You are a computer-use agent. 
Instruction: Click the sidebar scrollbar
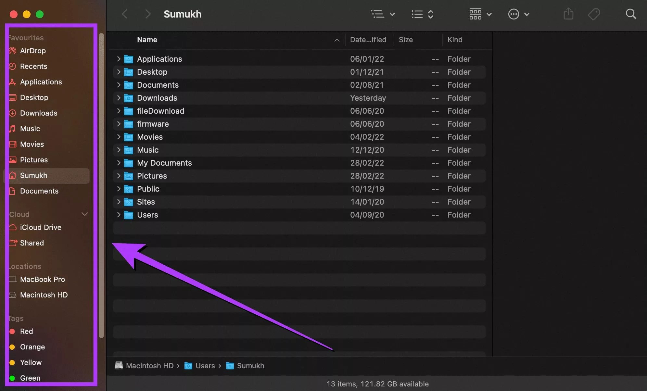pos(101,182)
